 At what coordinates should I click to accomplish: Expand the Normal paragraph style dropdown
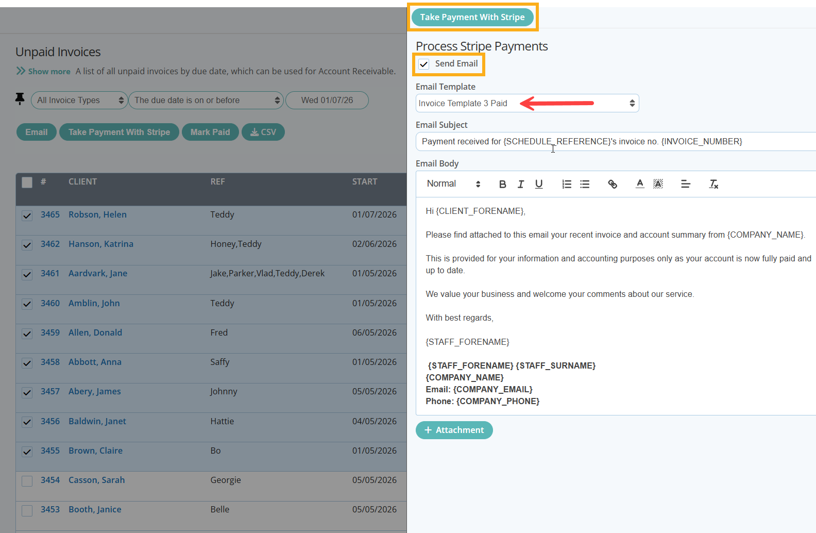click(x=453, y=184)
